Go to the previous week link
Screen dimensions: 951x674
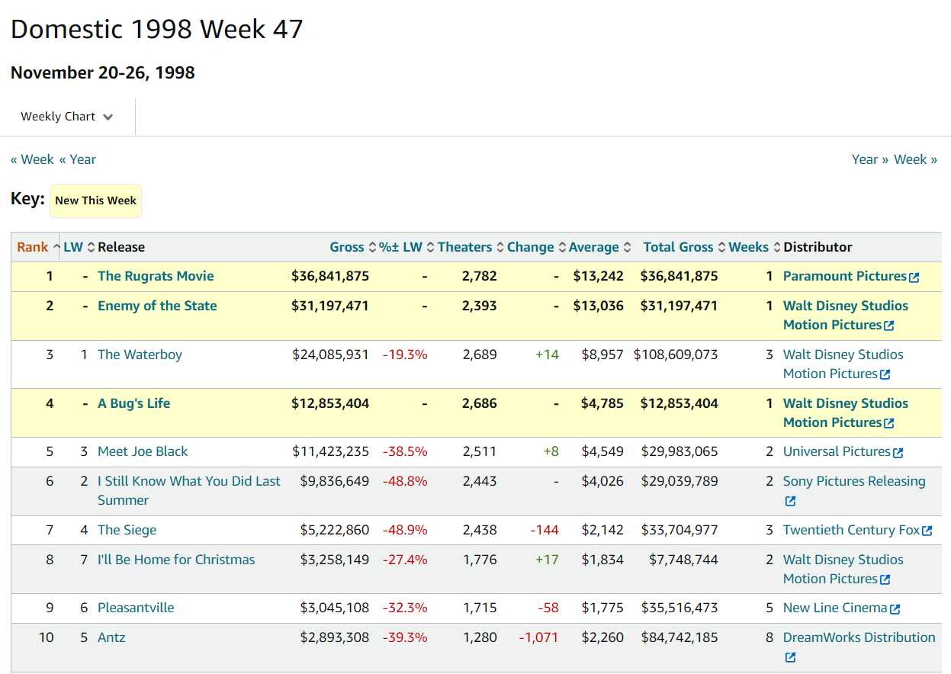click(32, 159)
